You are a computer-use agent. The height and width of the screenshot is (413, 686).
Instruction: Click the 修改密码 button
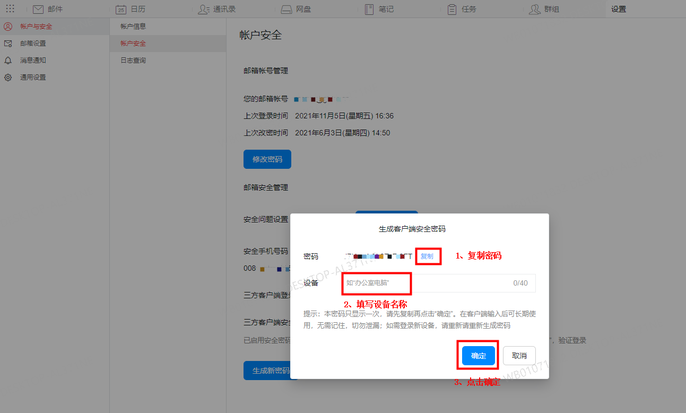coord(267,159)
